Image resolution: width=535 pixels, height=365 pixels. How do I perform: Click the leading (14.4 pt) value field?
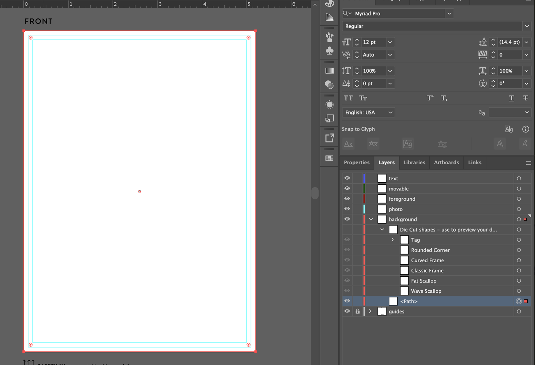coord(509,42)
